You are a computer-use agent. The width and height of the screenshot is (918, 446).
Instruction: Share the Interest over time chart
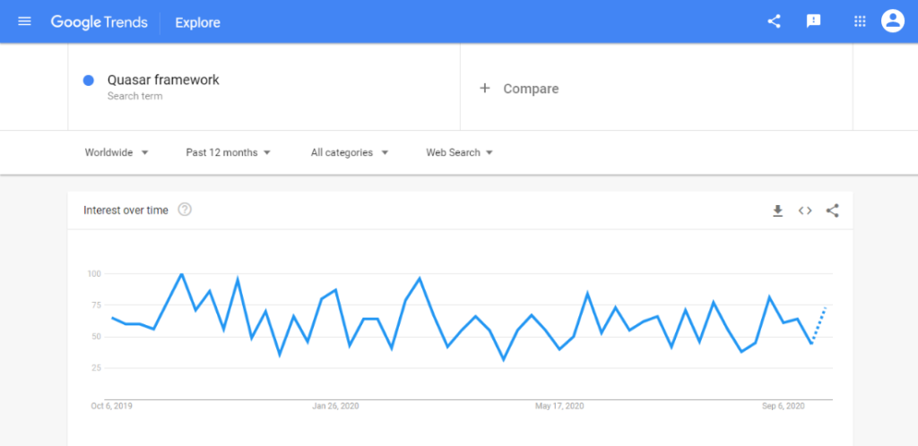833,210
